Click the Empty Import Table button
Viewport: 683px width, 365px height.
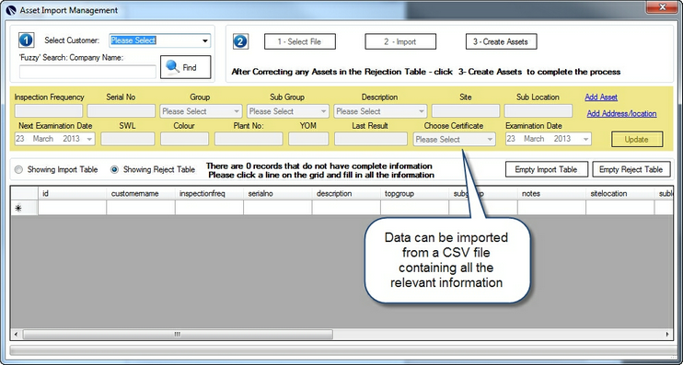(546, 170)
